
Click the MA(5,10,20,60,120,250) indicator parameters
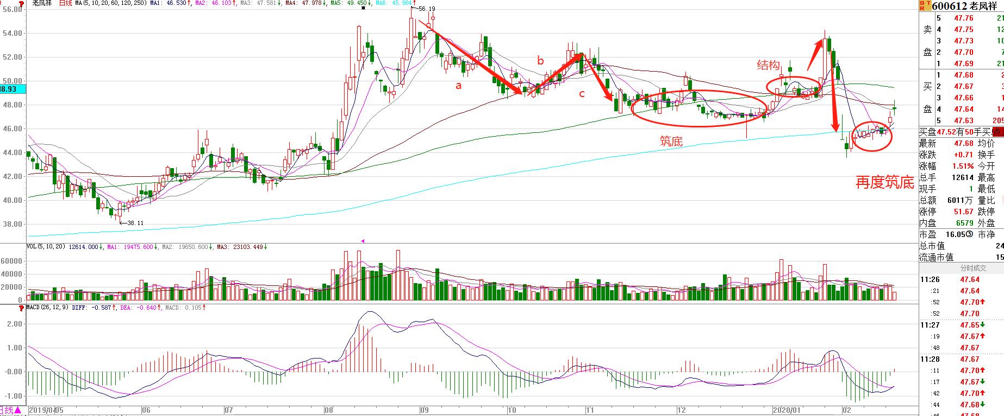point(111,3)
